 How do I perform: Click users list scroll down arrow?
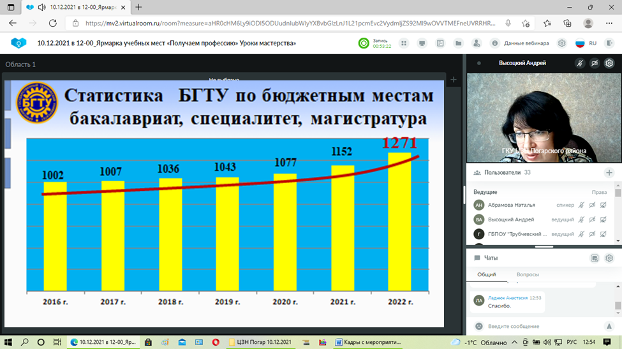pos(618,241)
